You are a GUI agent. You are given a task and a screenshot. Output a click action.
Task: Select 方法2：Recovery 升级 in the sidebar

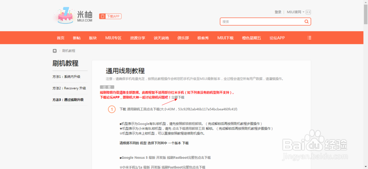click(x=70, y=88)
